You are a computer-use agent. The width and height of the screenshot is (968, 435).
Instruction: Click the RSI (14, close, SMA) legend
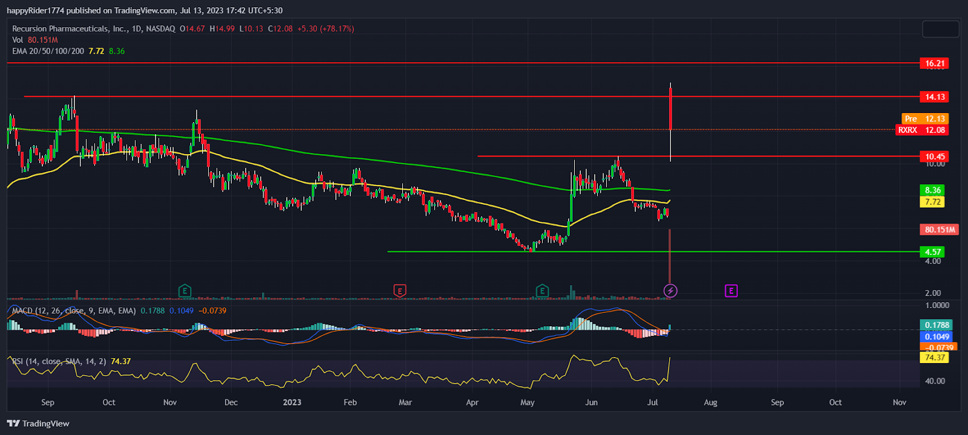pos(71,361)
